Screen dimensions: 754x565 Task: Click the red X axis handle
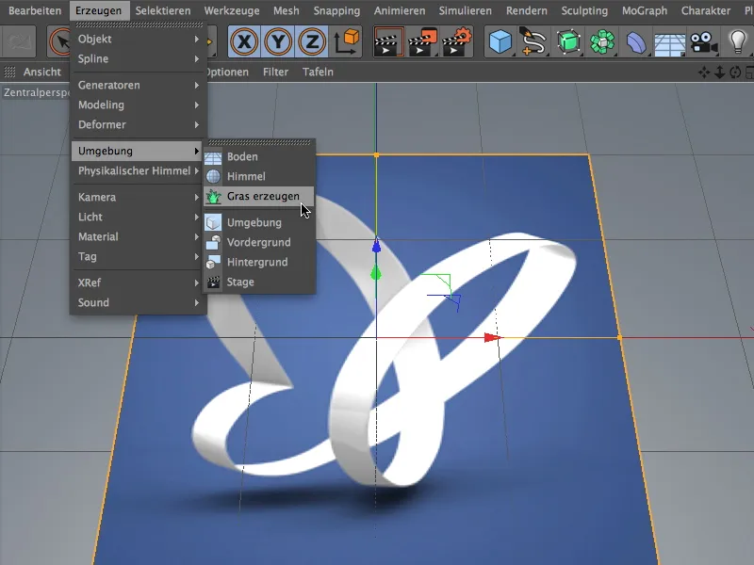pos(492,338)
